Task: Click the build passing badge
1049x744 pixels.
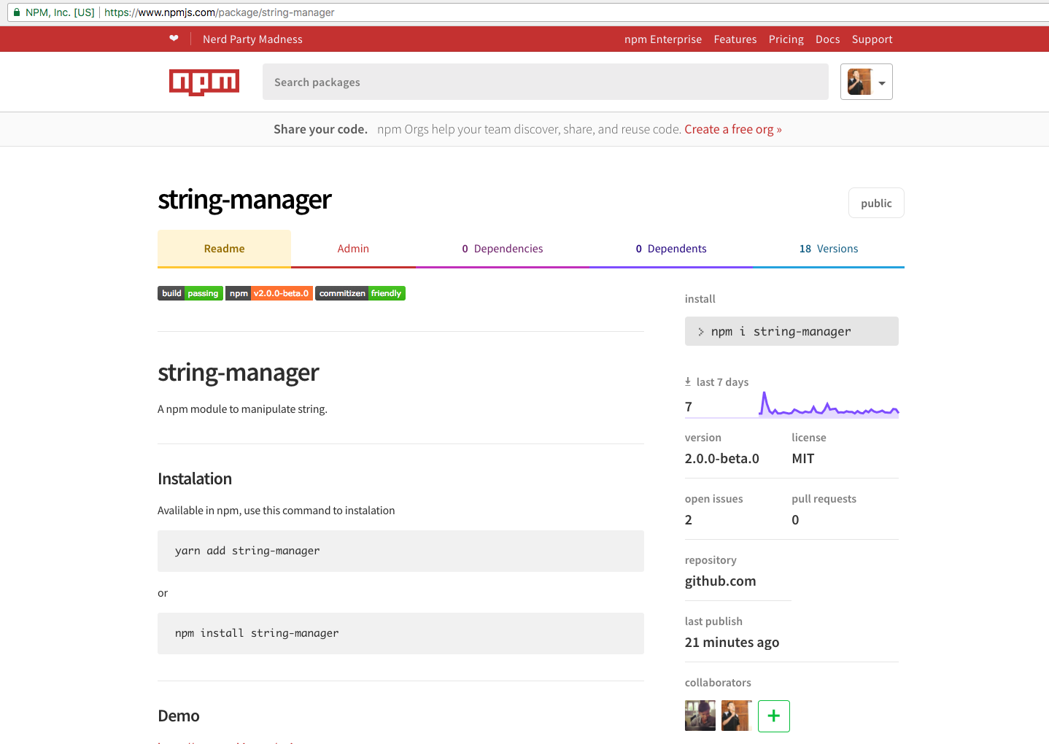Action: pos(190,293)
